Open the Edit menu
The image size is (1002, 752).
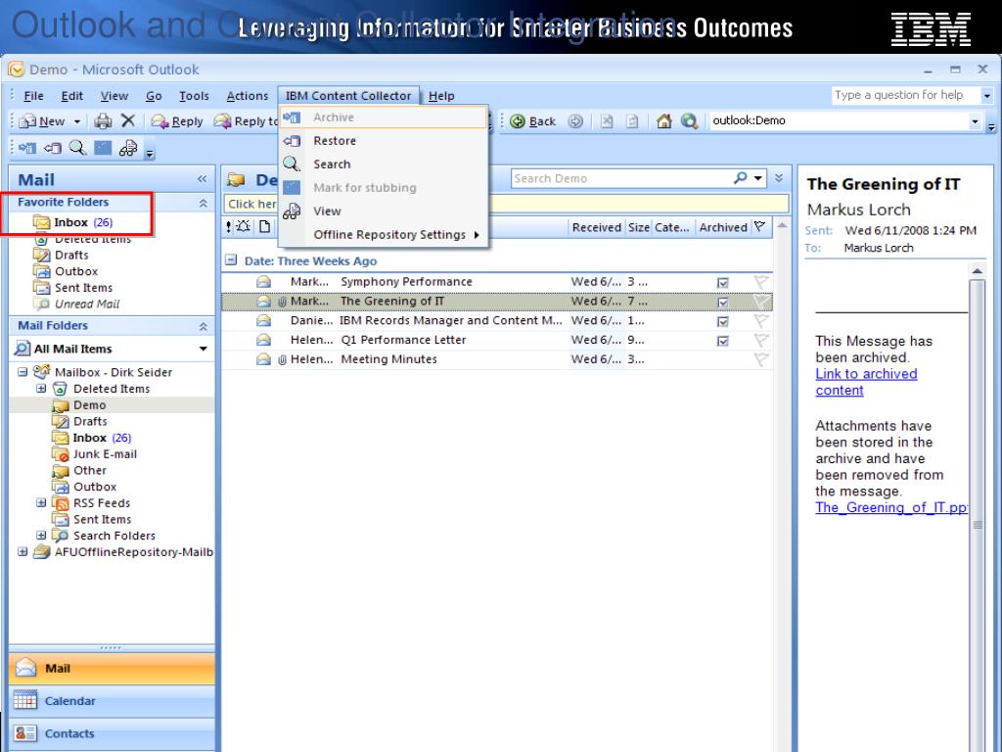pos(71,96)
